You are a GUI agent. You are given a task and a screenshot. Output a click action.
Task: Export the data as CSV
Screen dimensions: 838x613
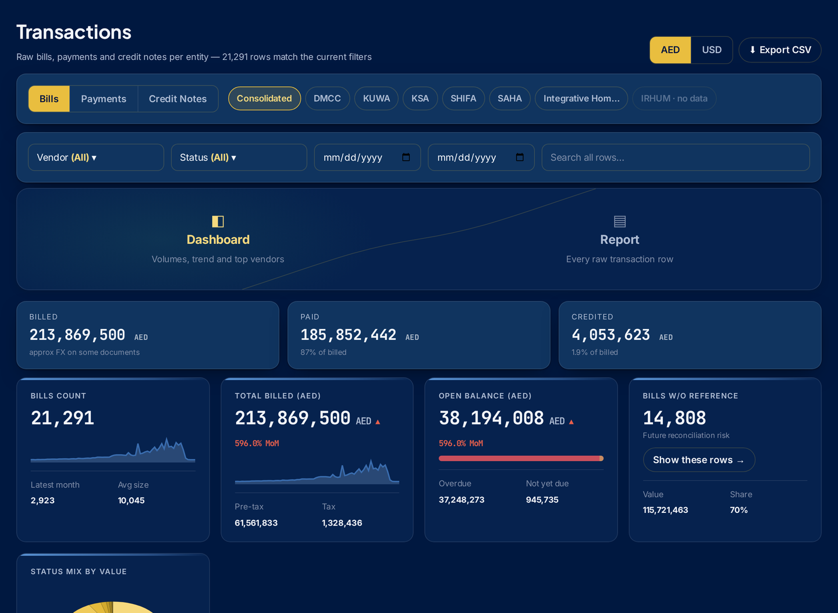780,50
